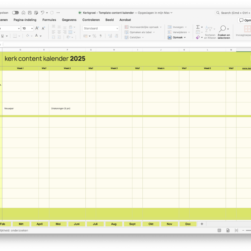Click the percent style icon
This screenshot has height=251, width=251.
94,36
